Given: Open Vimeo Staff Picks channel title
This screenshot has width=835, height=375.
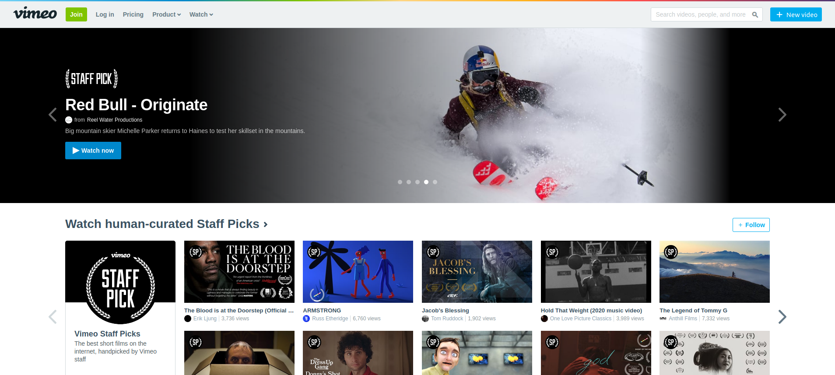Looking at the screenshot, I should [107, 334].
